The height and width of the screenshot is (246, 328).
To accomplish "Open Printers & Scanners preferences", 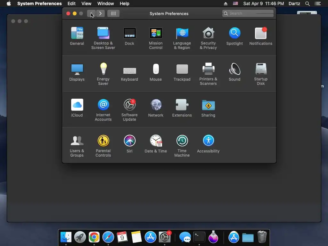I will (208, 74).
